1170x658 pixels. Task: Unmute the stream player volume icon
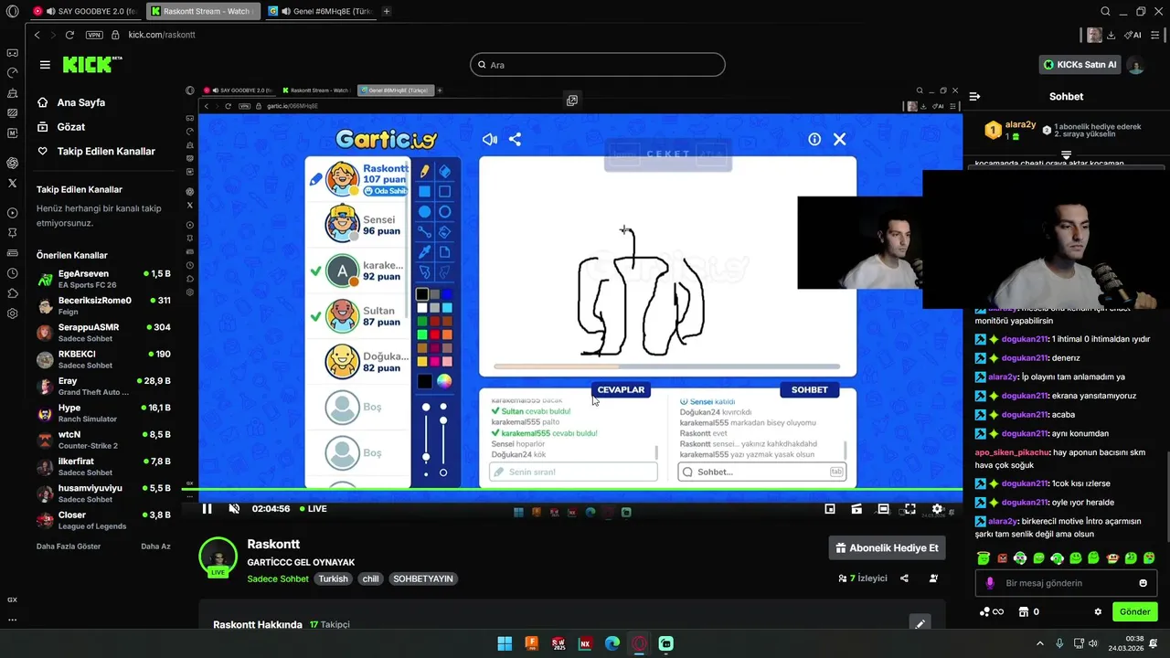234,509
